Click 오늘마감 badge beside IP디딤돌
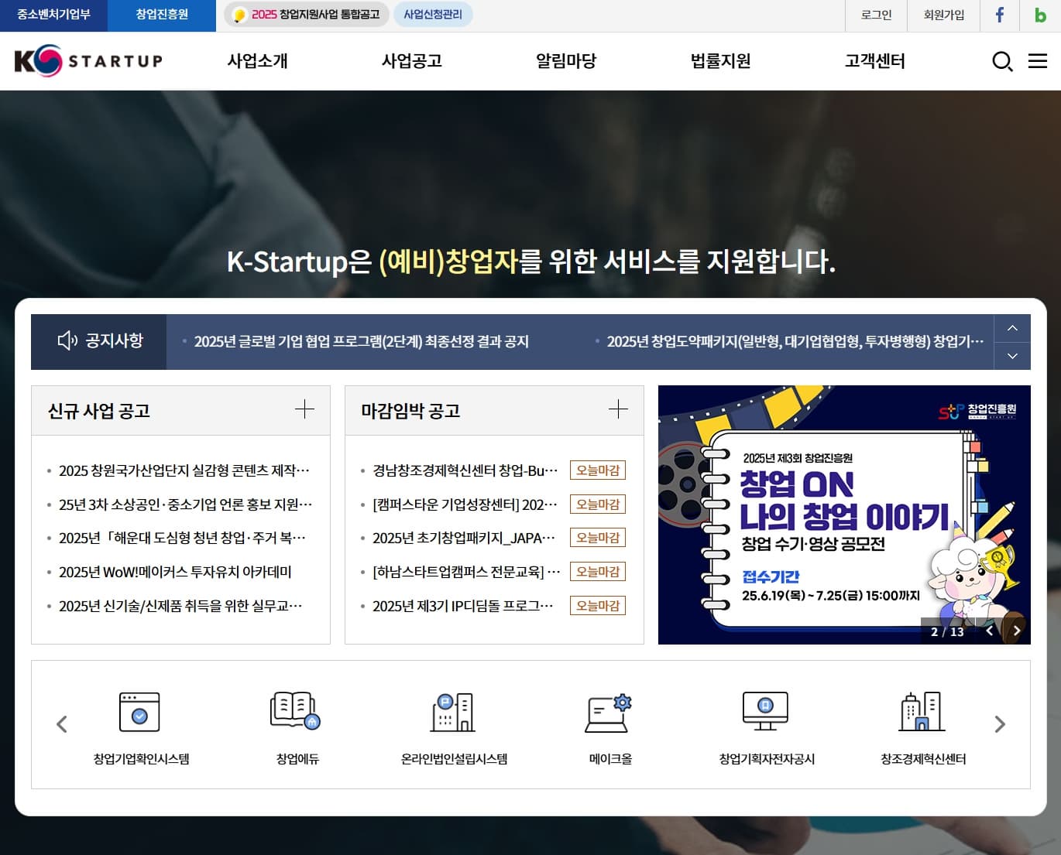The width and height of the screenshot is (1061, 855). coord(598,606)
